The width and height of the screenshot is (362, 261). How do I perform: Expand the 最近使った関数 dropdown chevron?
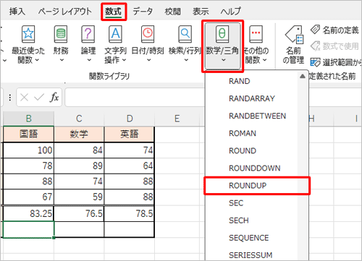tap(37, 60)
